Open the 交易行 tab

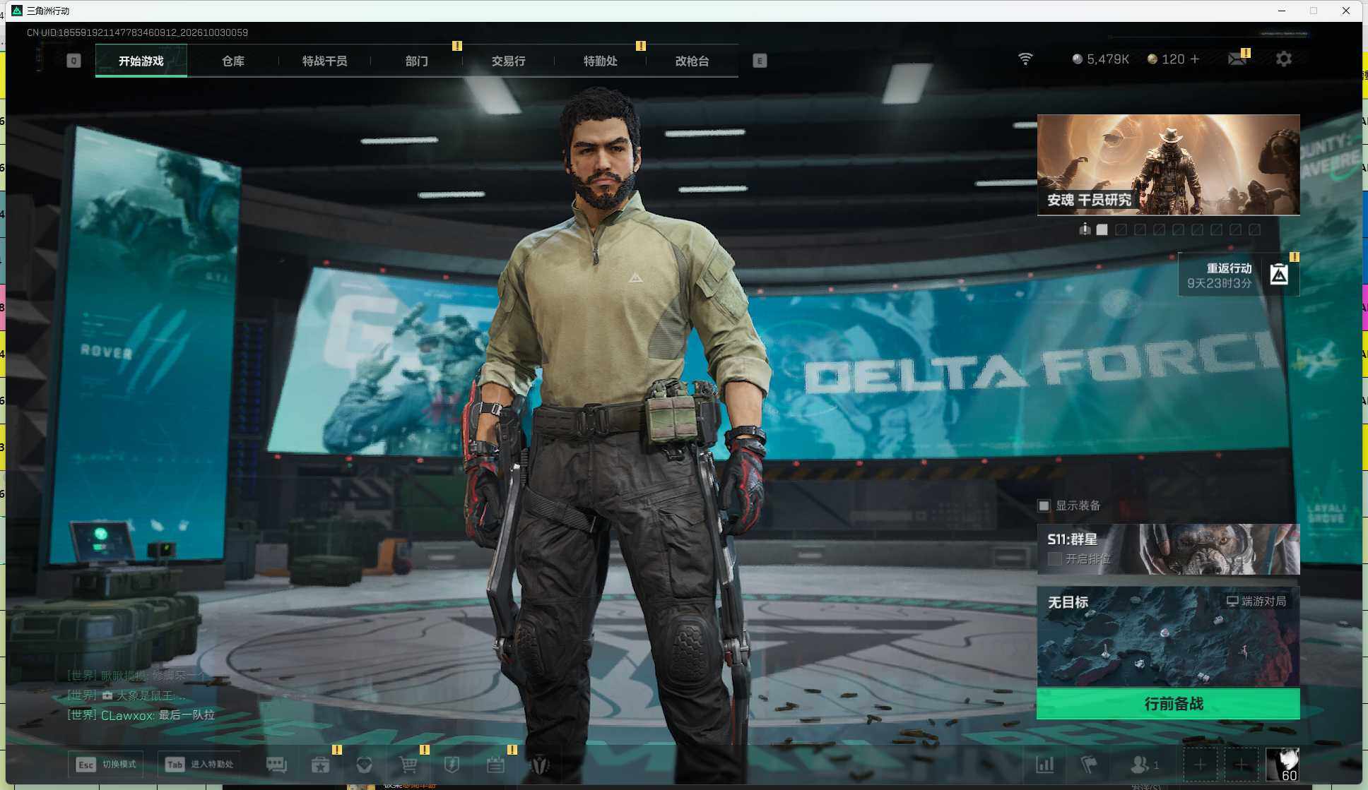click(509, 61)
